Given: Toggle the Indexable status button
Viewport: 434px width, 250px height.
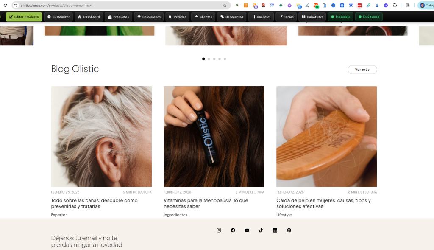Looking at the screenshot, I should click(340, 17).
